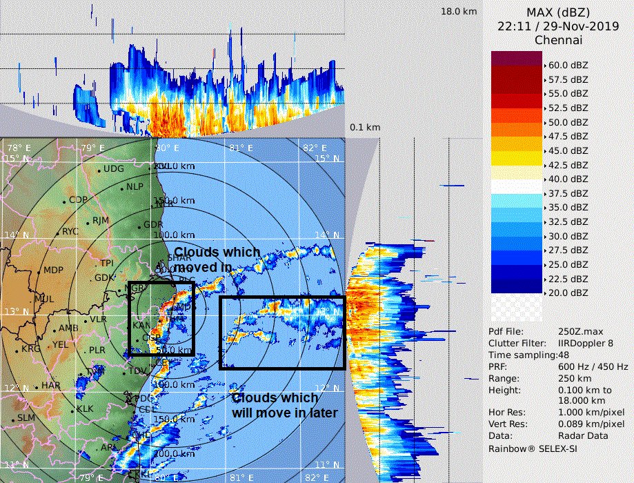Viewport: 634px width, 483px height.
Task: Click the 0.089 km/pixel resolution value
Action: 591,424
